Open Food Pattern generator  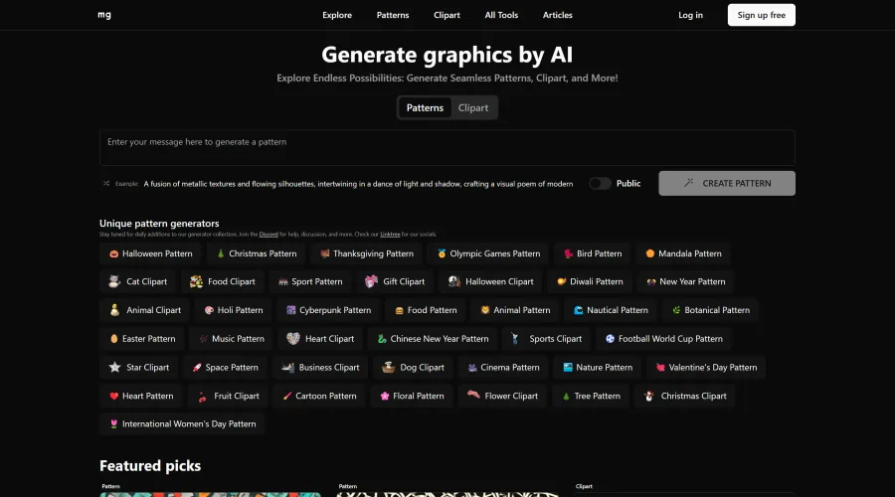[x=426, y=310]
